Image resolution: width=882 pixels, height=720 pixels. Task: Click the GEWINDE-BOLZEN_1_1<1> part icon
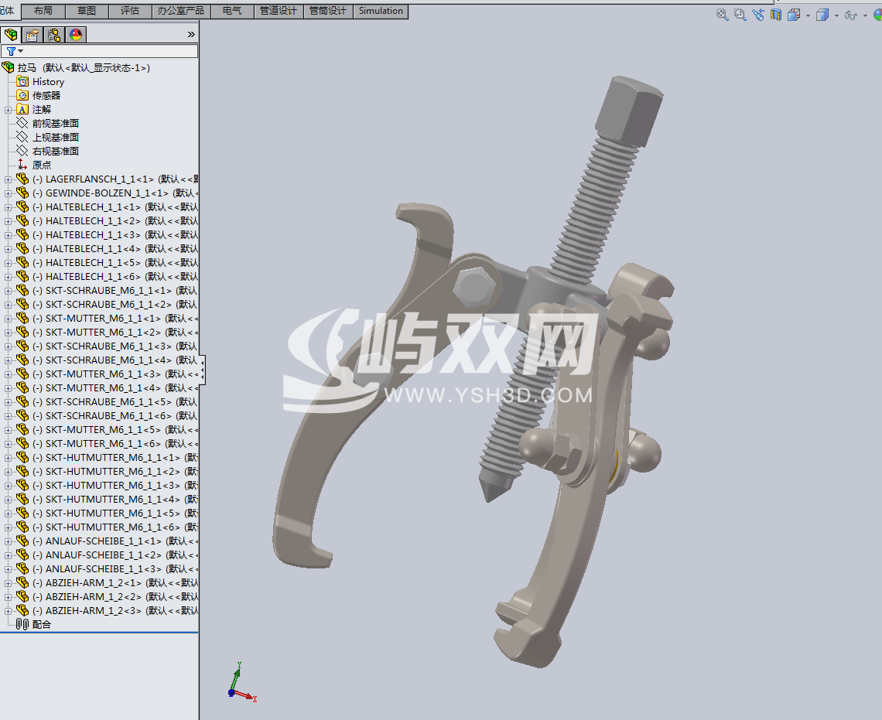click(x=22, y=193)
